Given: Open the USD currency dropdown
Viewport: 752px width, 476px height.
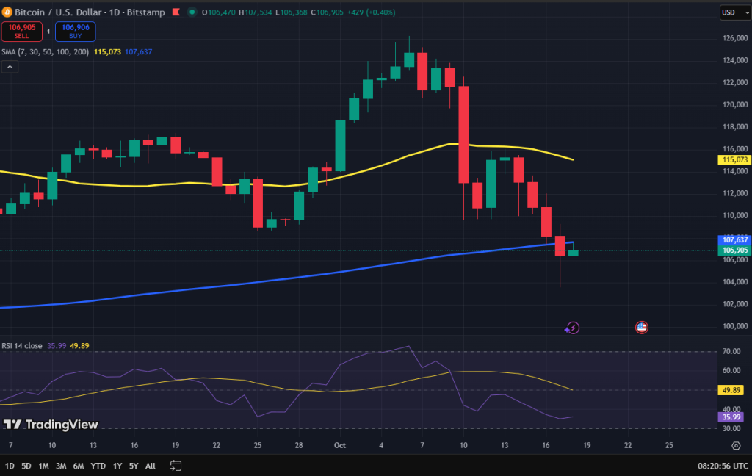Looking at the screenshot, I should (x=731, y=12).
